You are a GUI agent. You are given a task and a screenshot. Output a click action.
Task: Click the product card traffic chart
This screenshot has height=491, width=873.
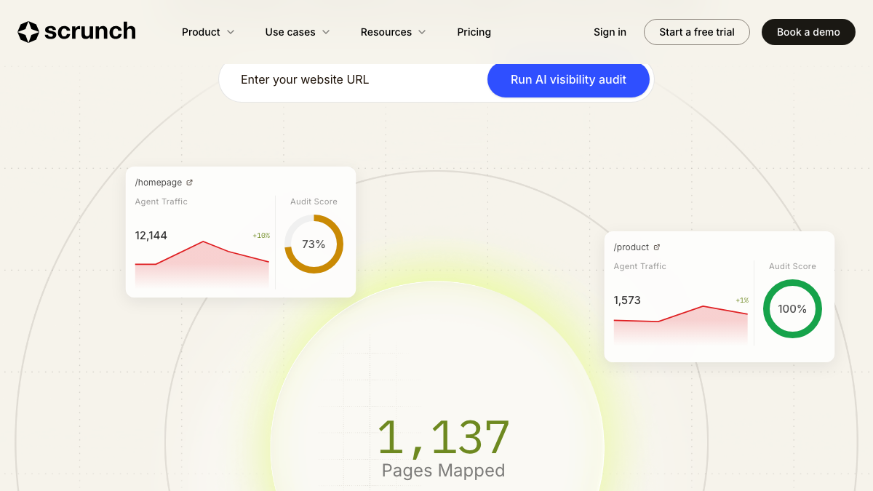[681, 326]
